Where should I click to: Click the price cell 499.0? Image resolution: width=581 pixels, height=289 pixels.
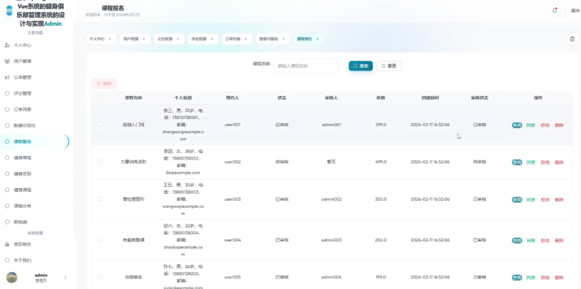point(380,162)
